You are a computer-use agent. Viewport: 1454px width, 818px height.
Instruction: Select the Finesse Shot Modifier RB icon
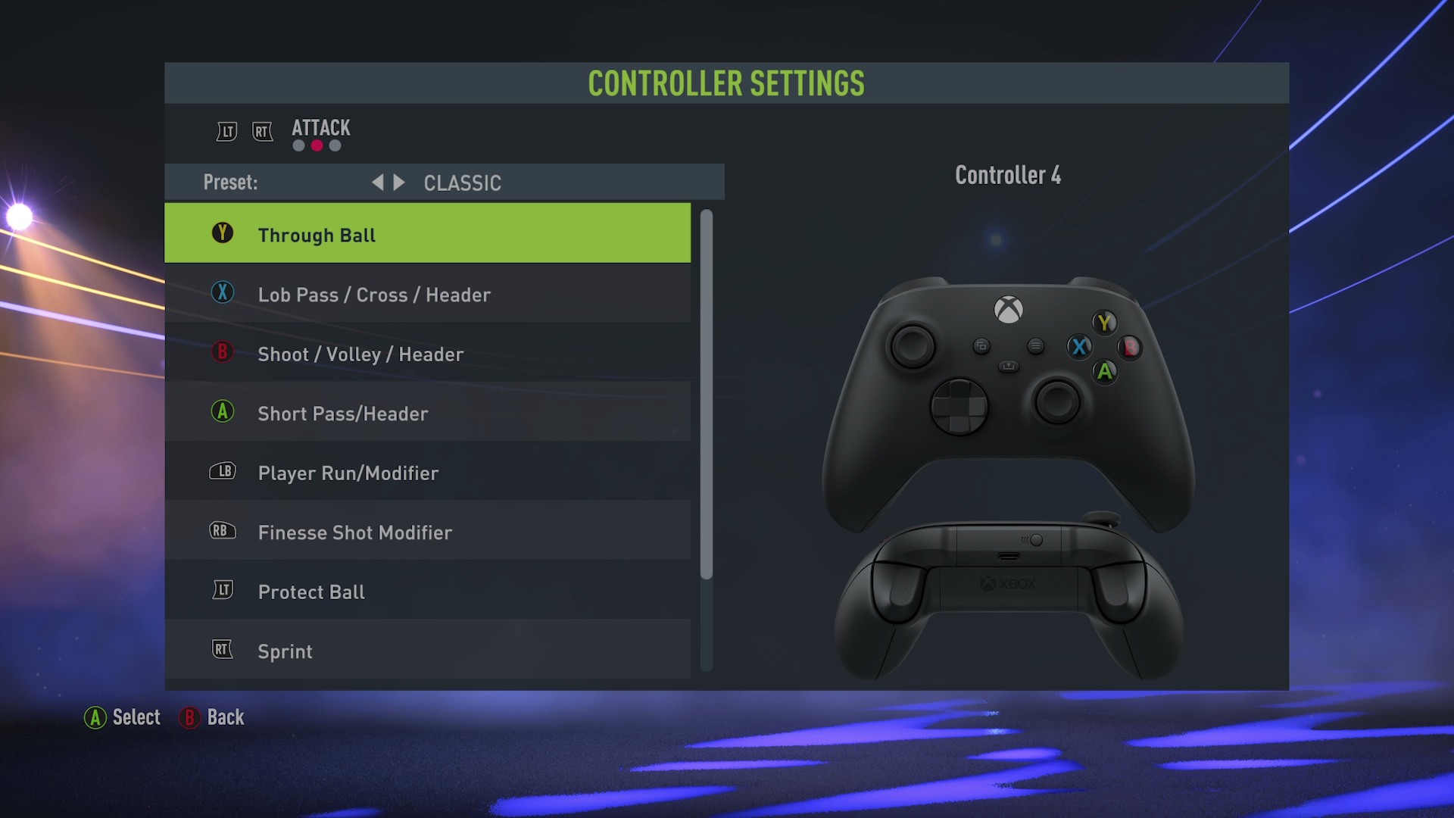point(222,530)
